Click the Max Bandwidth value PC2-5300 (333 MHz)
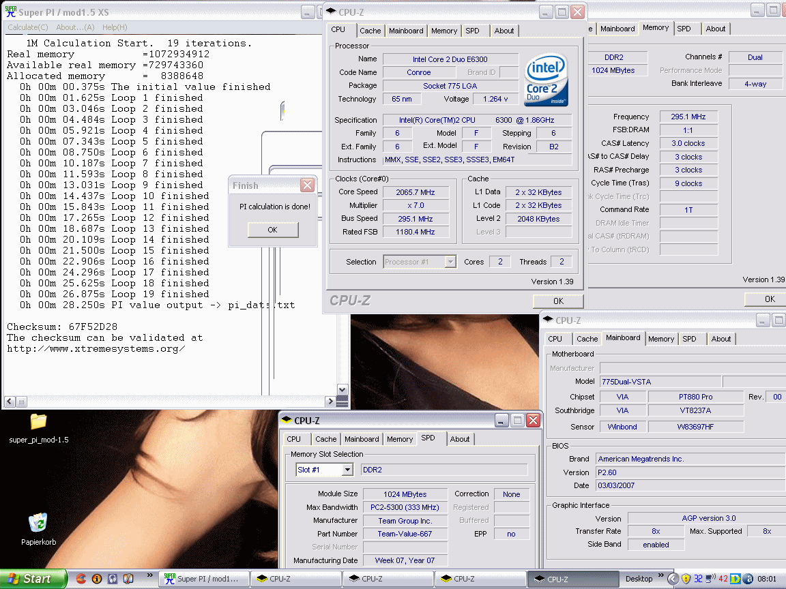This screenshot has width=786, height=589. pos(405,507)
